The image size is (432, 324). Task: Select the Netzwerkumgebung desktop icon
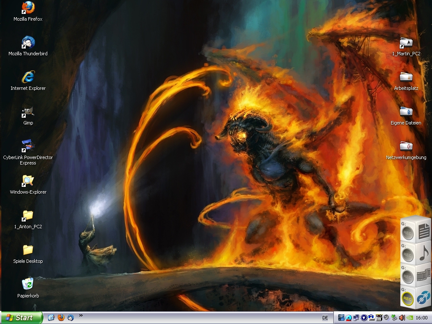click(x=406, y=146)
